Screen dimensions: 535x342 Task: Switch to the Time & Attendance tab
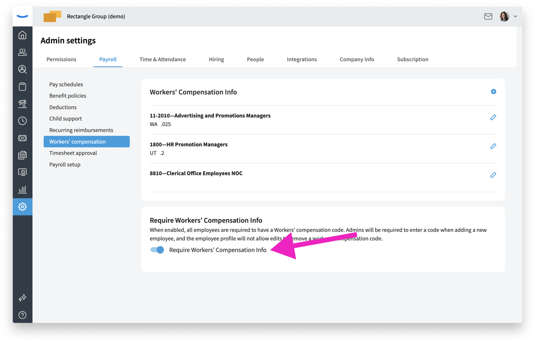tap(162, 59)
